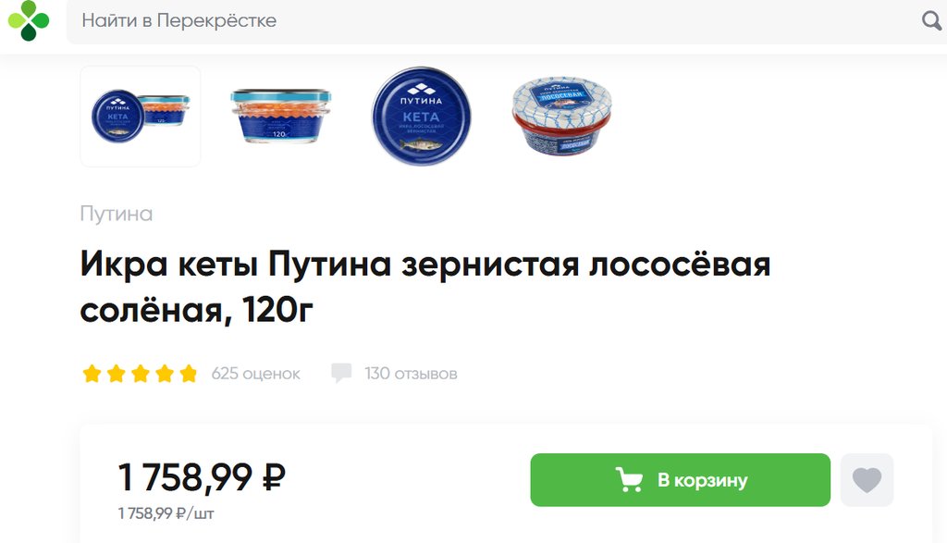Select the glass jar side-view thumbnail
The height and width of the screenshot is (543, 947).
click(x=281, y=117)
